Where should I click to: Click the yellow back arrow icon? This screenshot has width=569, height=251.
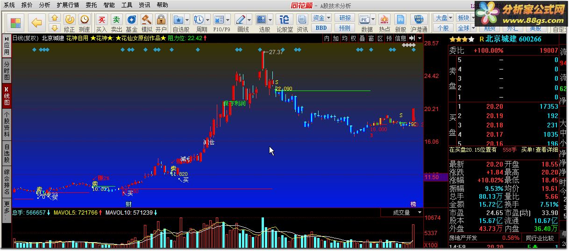(37, 22)
